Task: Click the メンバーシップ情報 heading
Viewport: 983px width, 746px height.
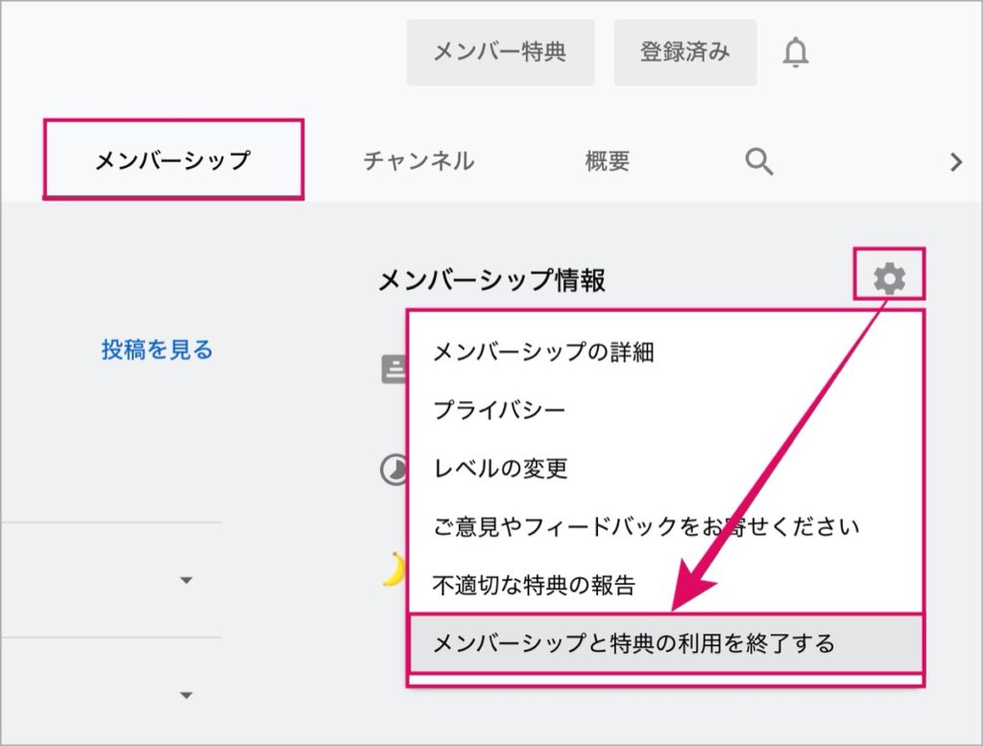Action: (x=492, y=280)
